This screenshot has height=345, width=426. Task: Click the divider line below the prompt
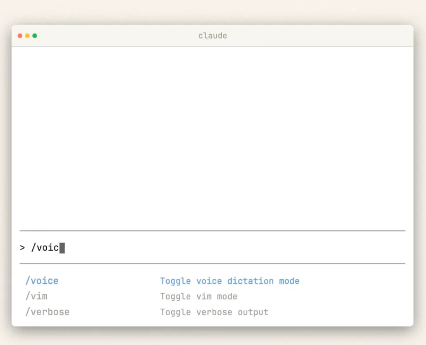[212, 264]
